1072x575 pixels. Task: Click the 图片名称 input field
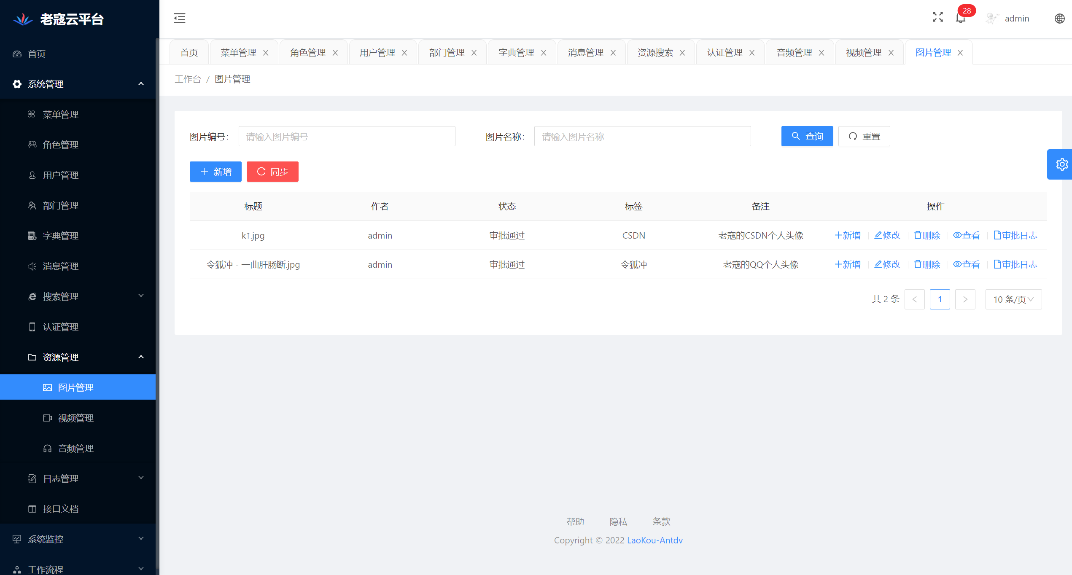tap(642, 137)
